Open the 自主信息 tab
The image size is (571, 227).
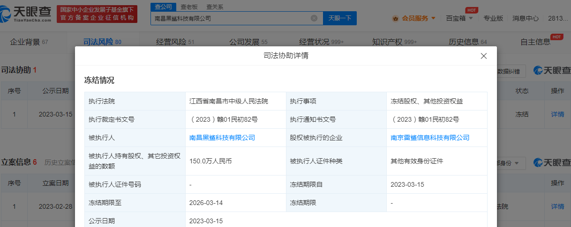(x=535, y=42)
